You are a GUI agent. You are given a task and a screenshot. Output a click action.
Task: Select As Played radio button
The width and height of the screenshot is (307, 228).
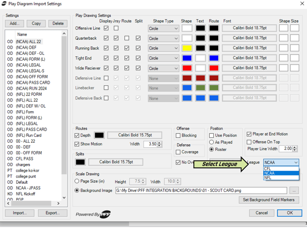point(212,142)
